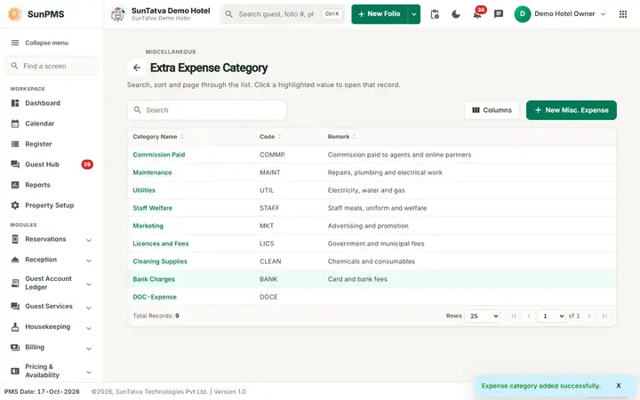Open the page number dropdown
The image size is (640, 400).
[x=551, y=316]
